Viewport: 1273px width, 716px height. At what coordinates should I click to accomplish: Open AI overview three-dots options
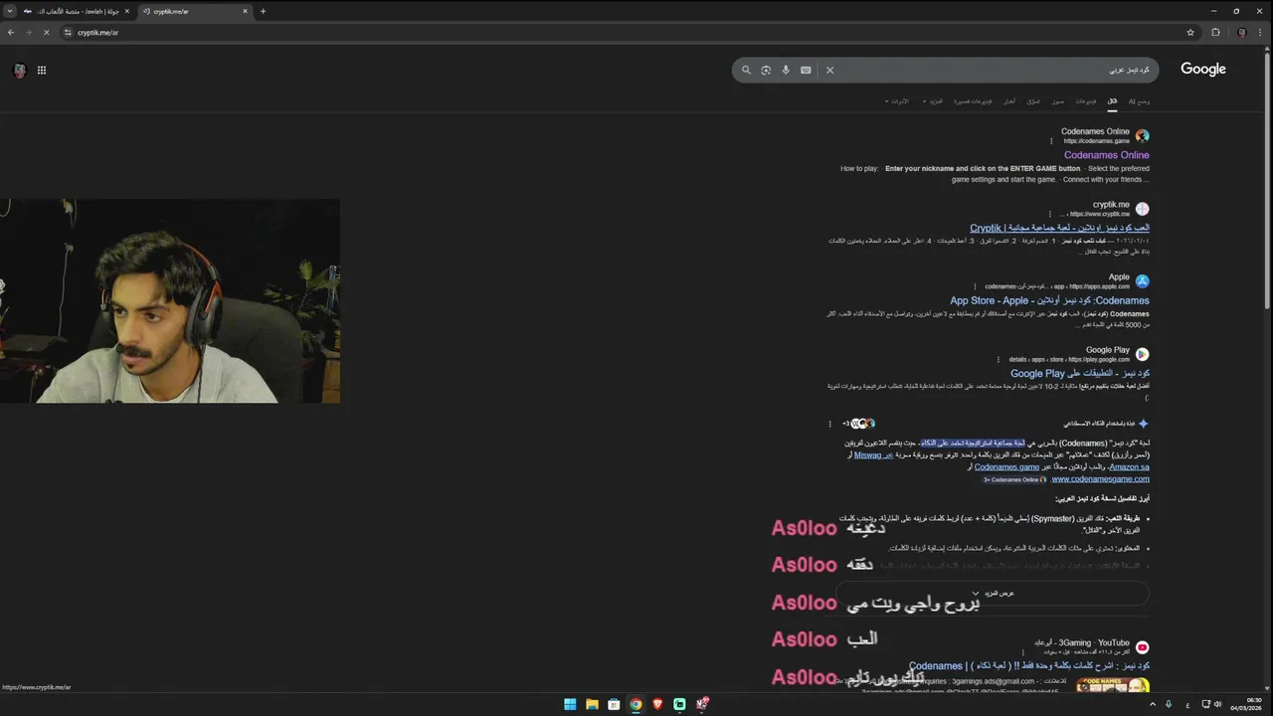tap(830, 424)
